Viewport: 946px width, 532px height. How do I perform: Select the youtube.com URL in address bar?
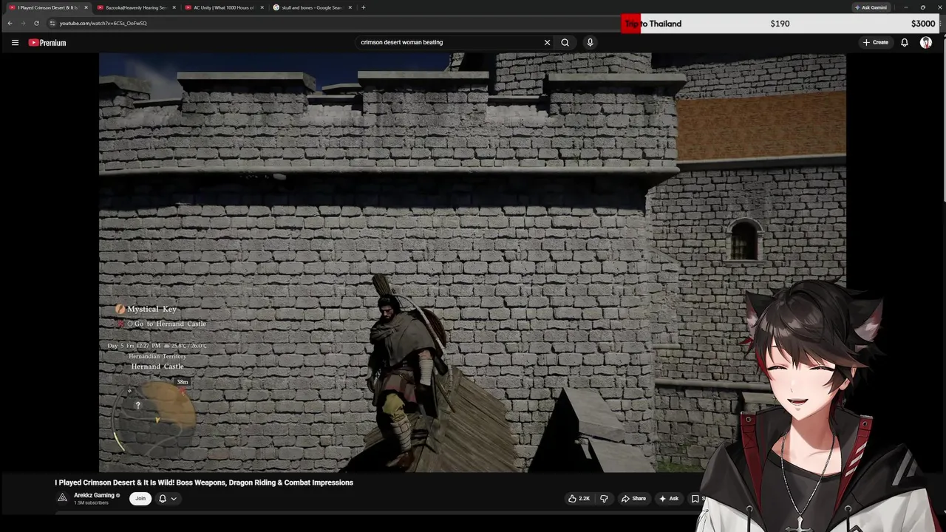[103, 23]
